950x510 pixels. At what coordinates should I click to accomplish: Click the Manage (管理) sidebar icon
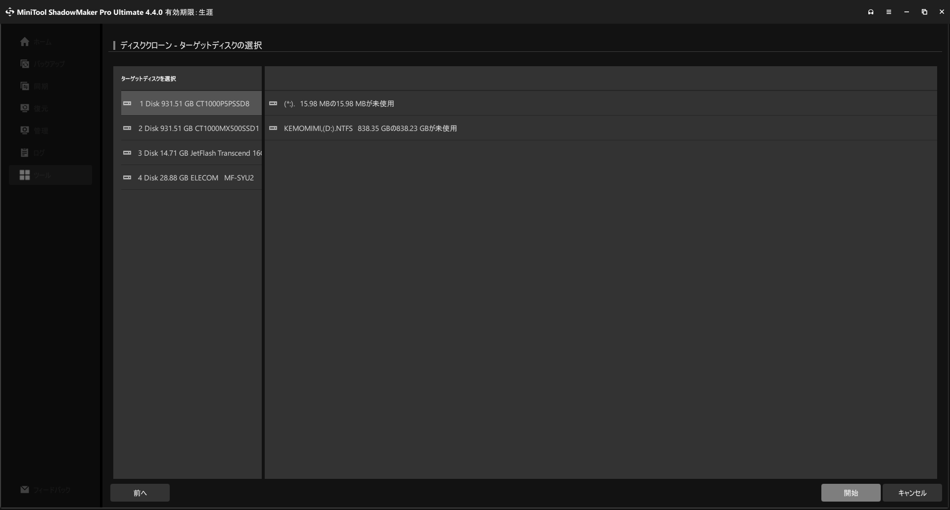point(25,130)
